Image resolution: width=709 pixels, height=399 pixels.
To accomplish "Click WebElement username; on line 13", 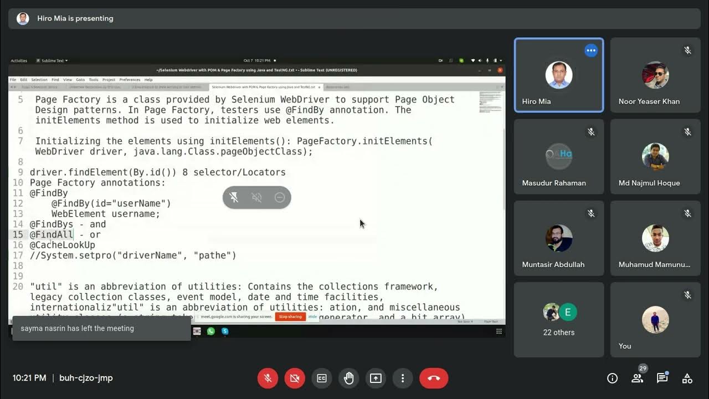I will 106,214.
